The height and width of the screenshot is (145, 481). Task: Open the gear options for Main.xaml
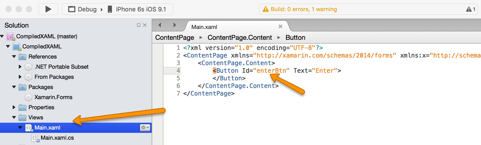[x=145, y=128]
